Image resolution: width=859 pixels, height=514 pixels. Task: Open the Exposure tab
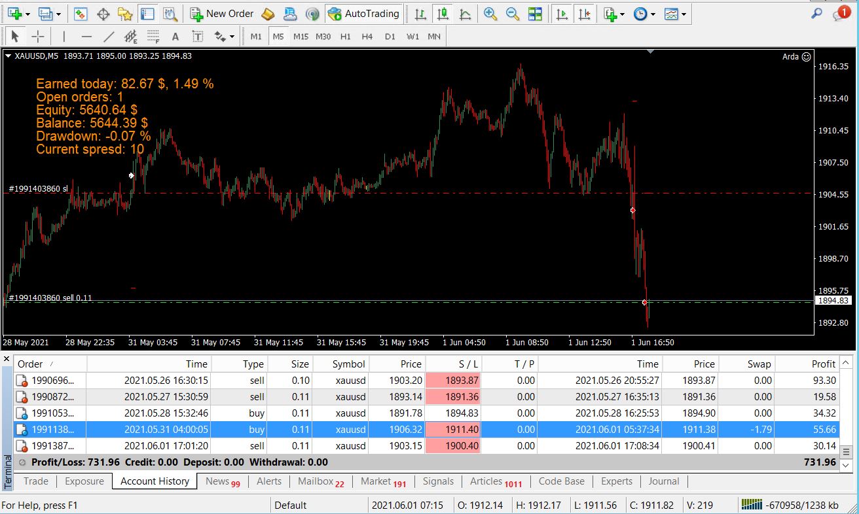coord(84,481)
